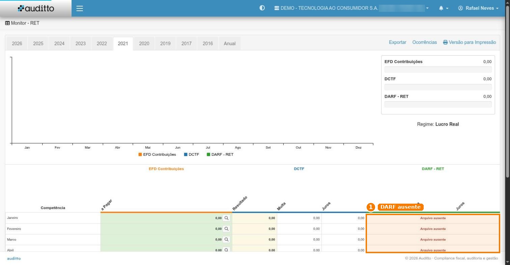
Task: Click the magnifier icon in Fevereiro row
Action: click(x=226, y=229)
